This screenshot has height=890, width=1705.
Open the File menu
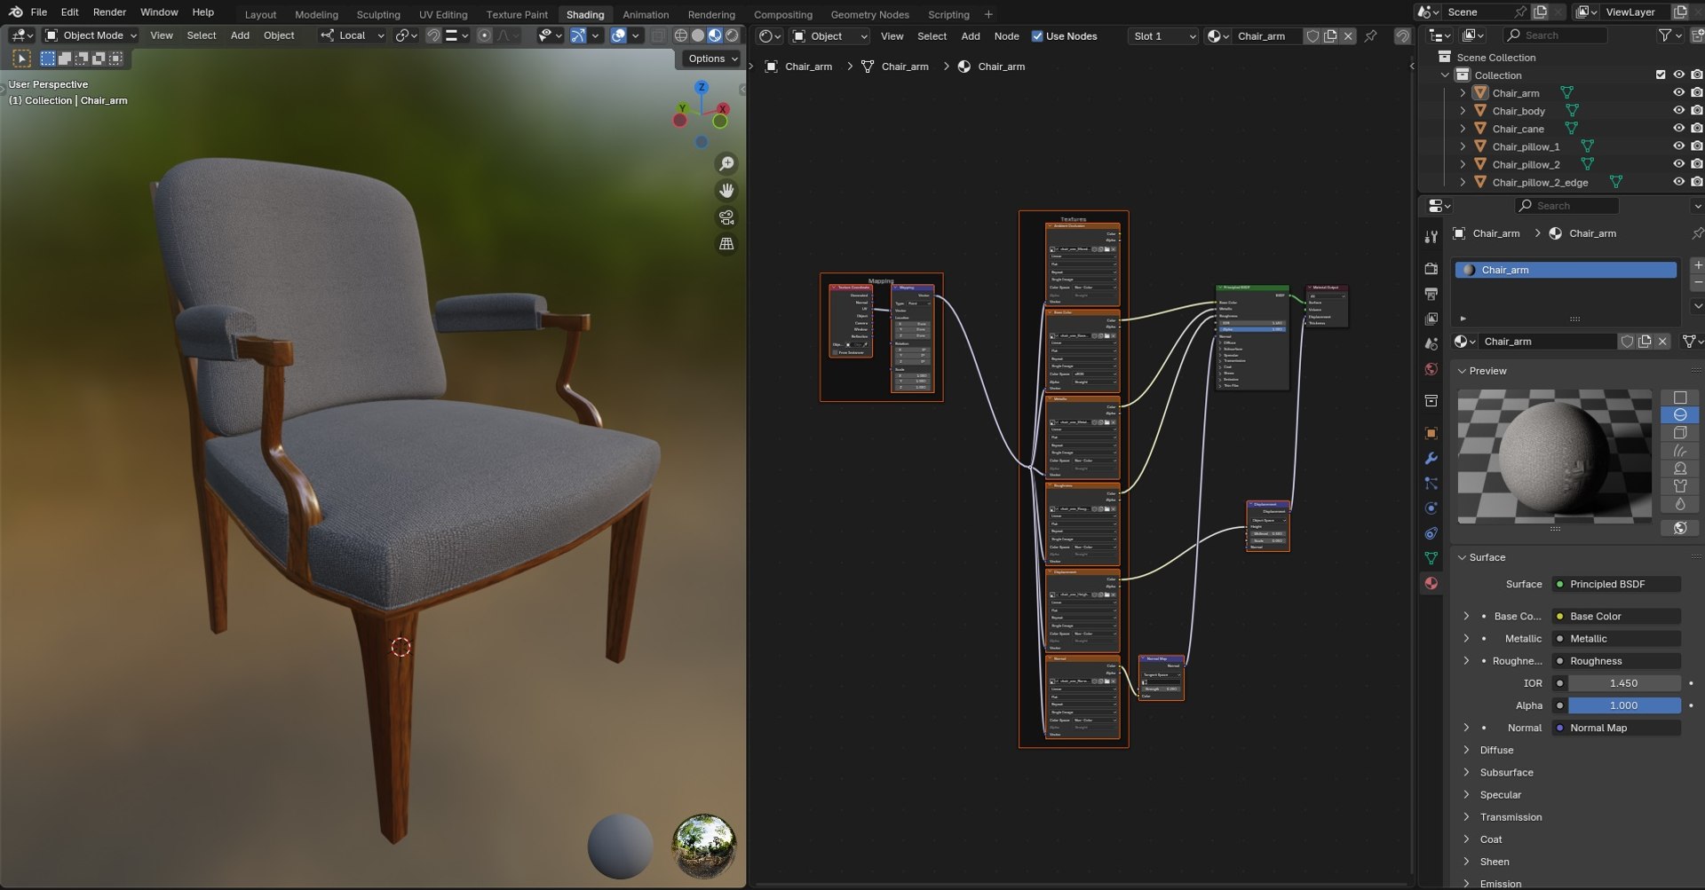(39, 12)
